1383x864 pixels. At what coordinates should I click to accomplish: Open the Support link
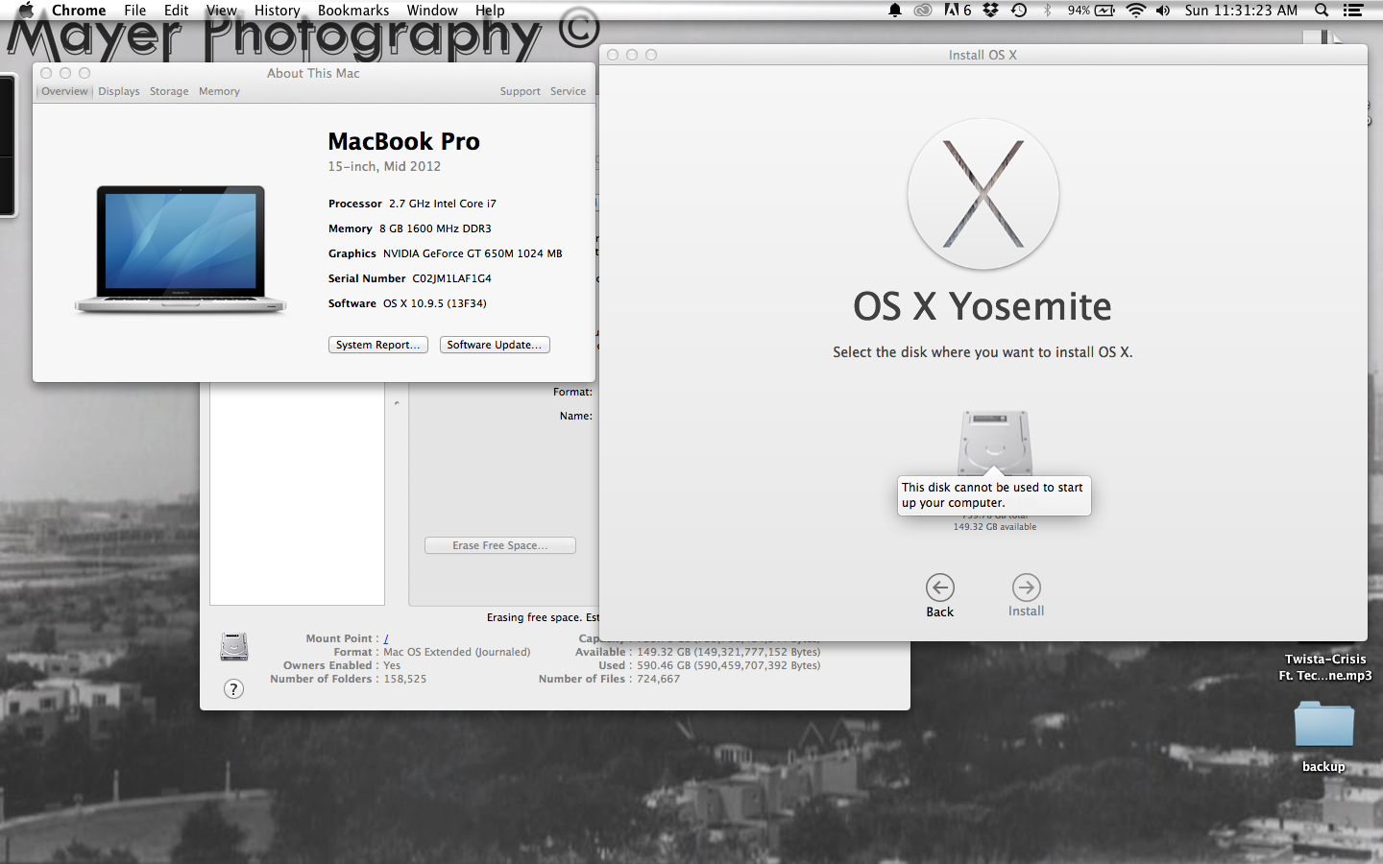pyautogui.click(x=520, y=91)
